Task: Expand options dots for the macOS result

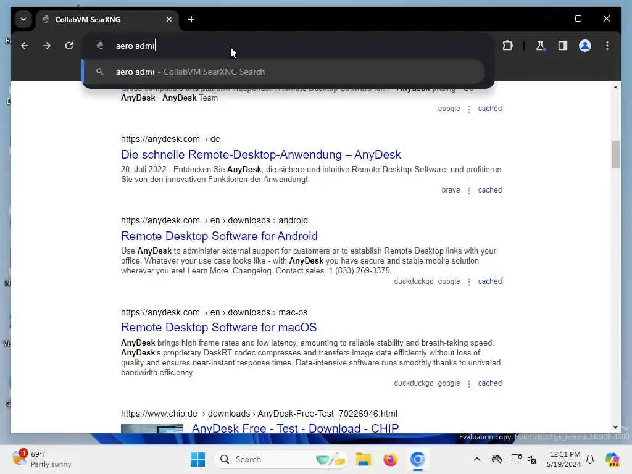Action: pyautogui.click(x=469, y=384)
